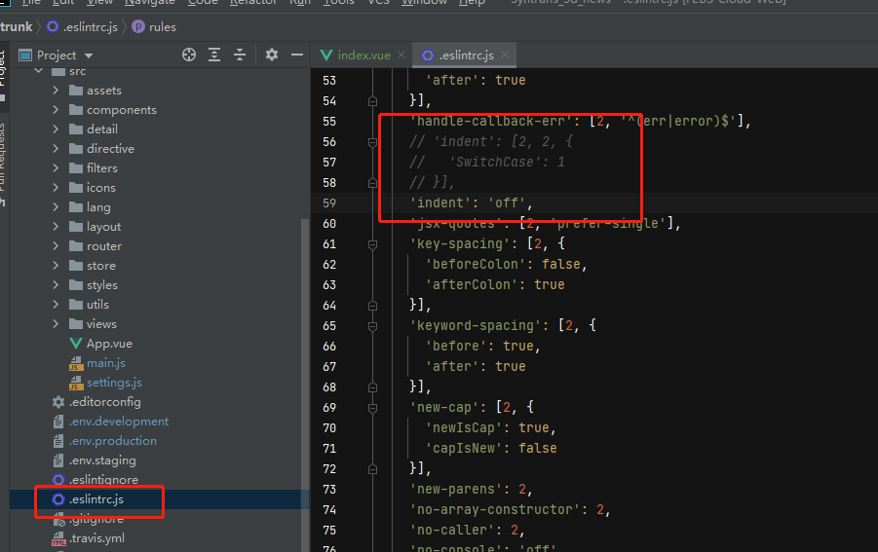The image size is (878, 552).
Task: Open Project panel settings gear
Action: point(272,55)
